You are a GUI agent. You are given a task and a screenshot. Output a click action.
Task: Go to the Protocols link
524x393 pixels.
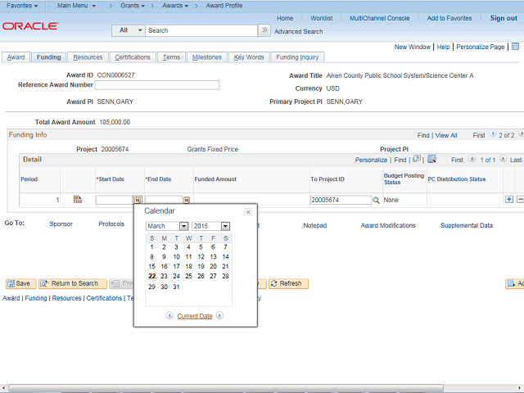coord(111,224)
